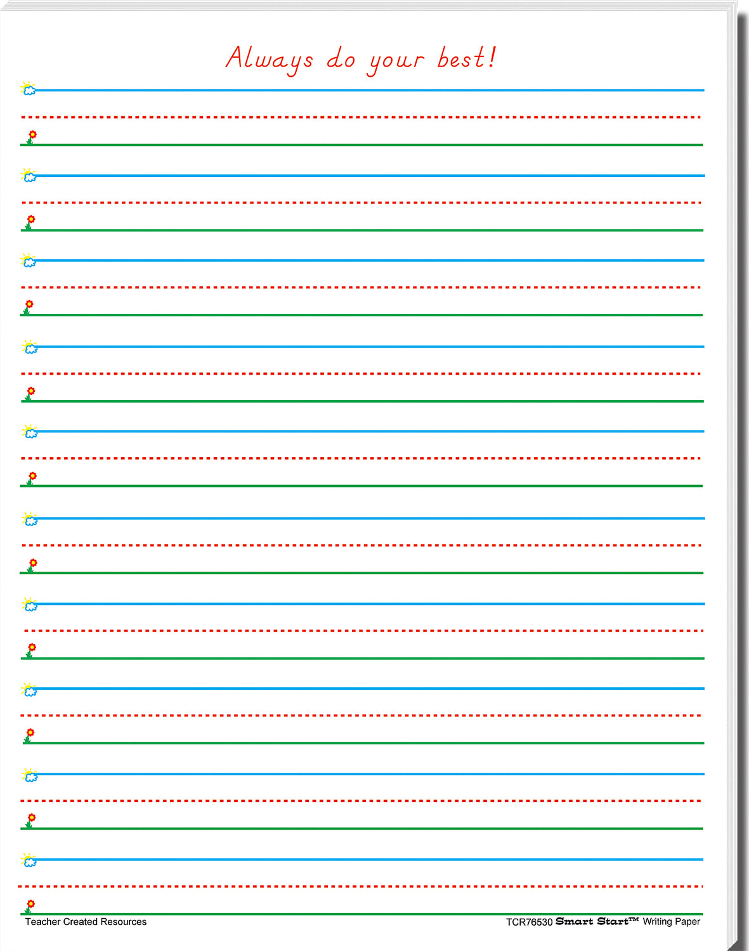The width and height of the screenshot is (749, 951).
Task: Click the 'Smart Start' logo text
Action: pyautogui.click(x=596, y=921)
